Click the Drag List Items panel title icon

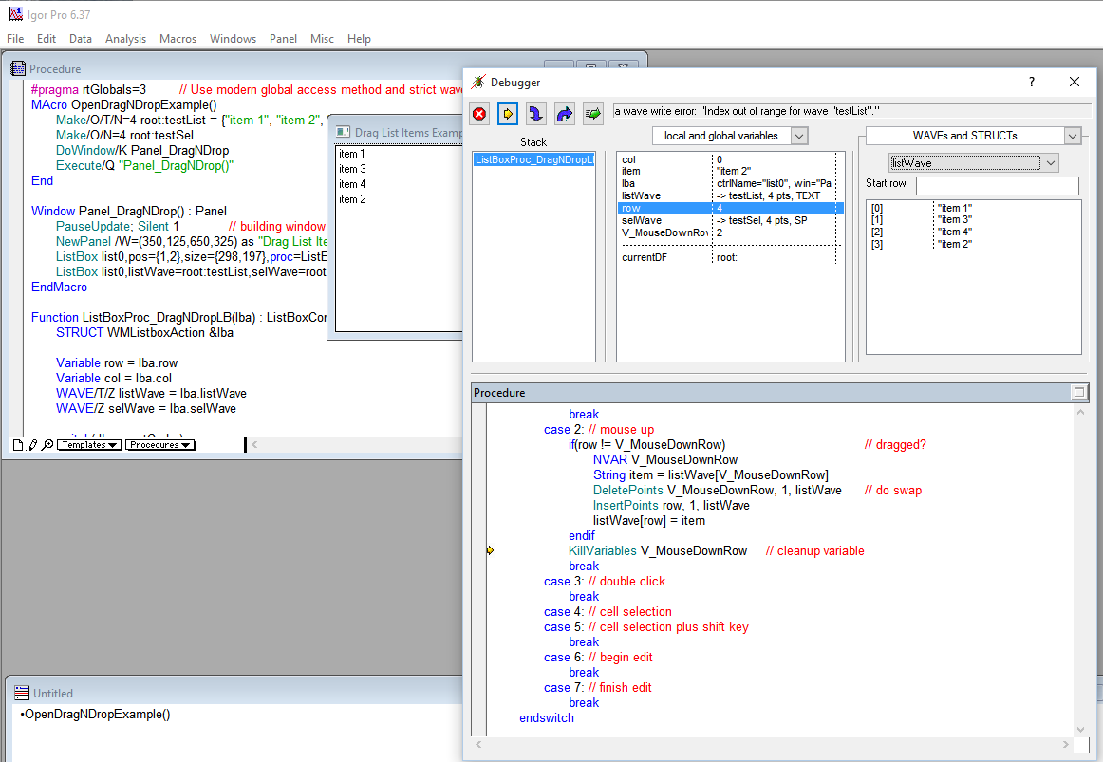[344, 132]
